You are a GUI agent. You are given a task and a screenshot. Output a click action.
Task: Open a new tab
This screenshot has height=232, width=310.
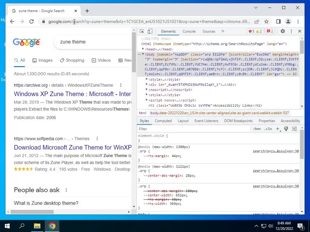(87, 11)
